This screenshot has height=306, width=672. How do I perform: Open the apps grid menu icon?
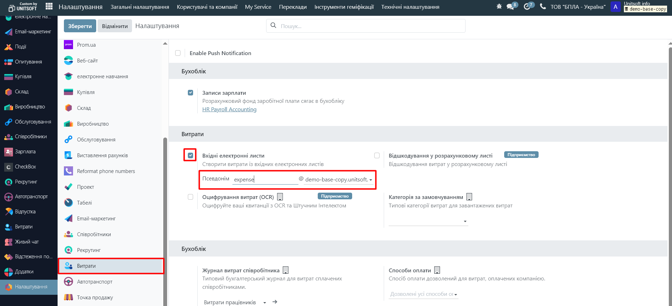pyautogui.click(x=49, y=7)
